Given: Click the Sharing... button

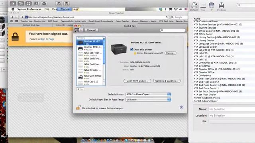Looking at the screenshot, I should point(170,53).
